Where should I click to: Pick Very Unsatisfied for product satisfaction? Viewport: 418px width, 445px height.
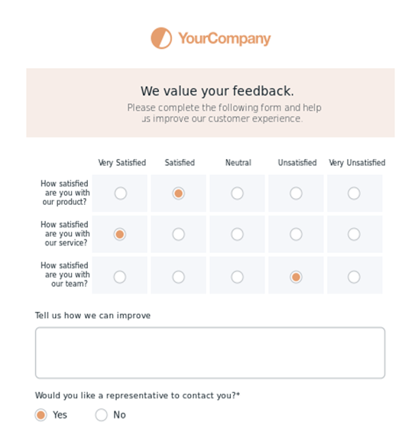pos(354,193)
